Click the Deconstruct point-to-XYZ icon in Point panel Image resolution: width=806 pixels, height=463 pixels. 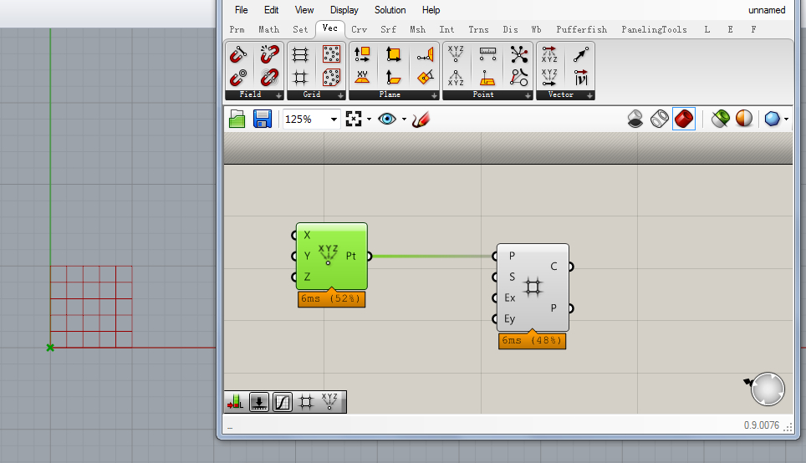pyautogui.click(x=456, y=78)
